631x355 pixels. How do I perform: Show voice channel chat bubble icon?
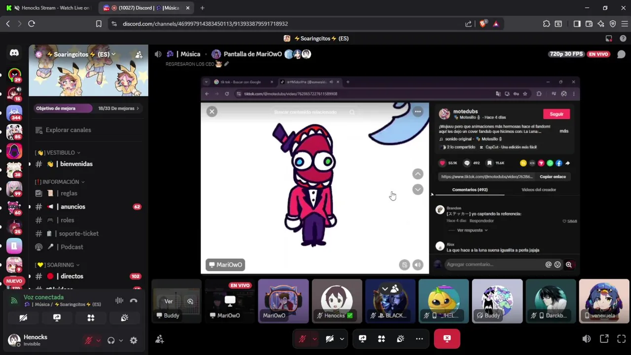621,54
